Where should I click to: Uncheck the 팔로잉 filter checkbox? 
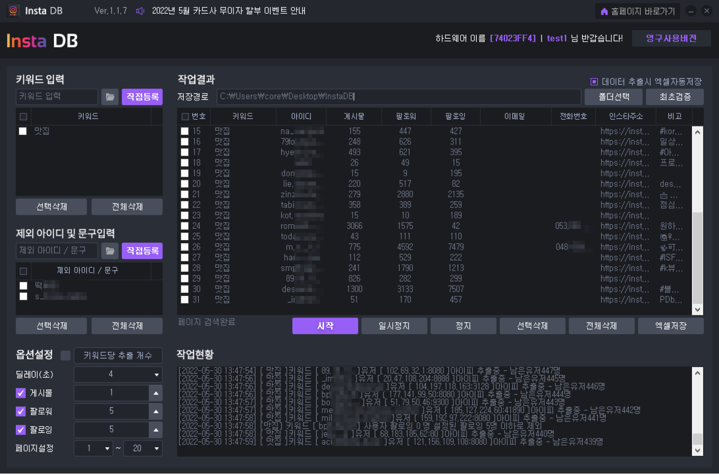21,430
